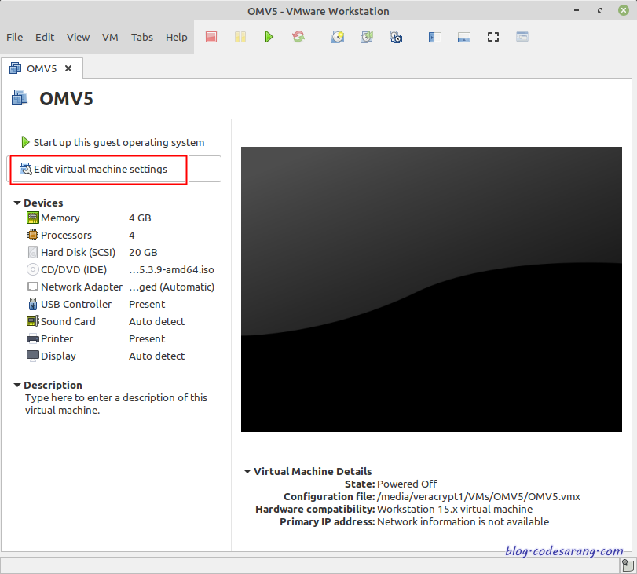Click the Revert to Snapshot icon
This screenshot has height=574, width=637.
coord(367,37)
